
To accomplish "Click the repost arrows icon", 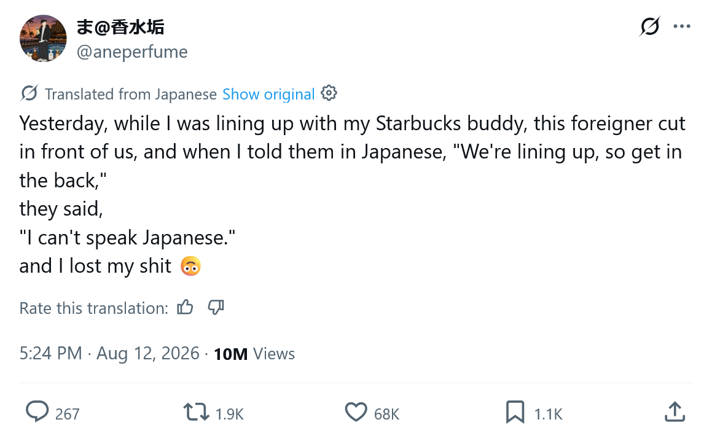I will (x=196, y=412).
